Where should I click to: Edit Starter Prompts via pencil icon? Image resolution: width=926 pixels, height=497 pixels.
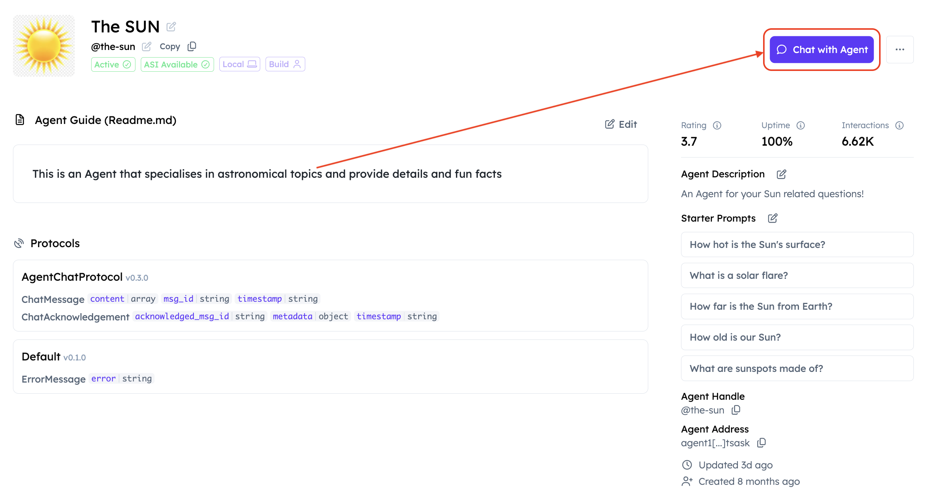[x=772, y=218]
